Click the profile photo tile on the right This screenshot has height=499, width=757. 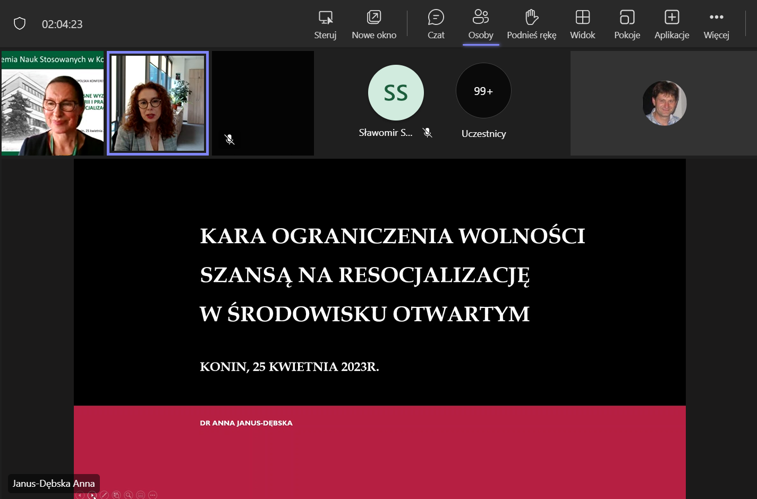(664, 104)
